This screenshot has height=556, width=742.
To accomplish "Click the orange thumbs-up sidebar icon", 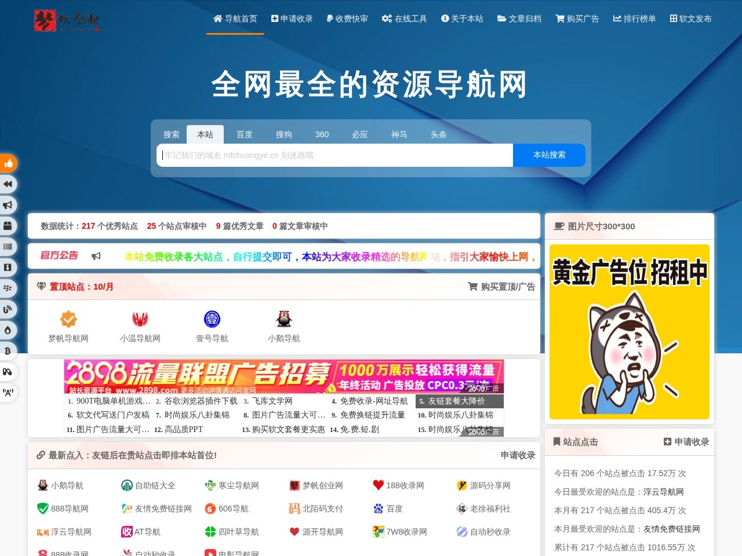I will coord(8,163).
